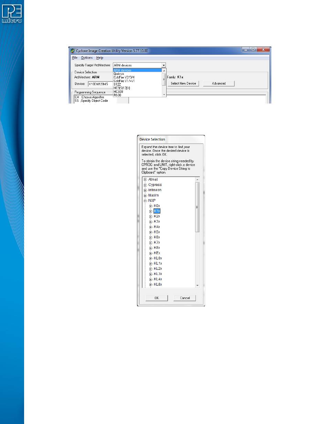Click the Device field showing K10DN128M5

click(101, 83)
